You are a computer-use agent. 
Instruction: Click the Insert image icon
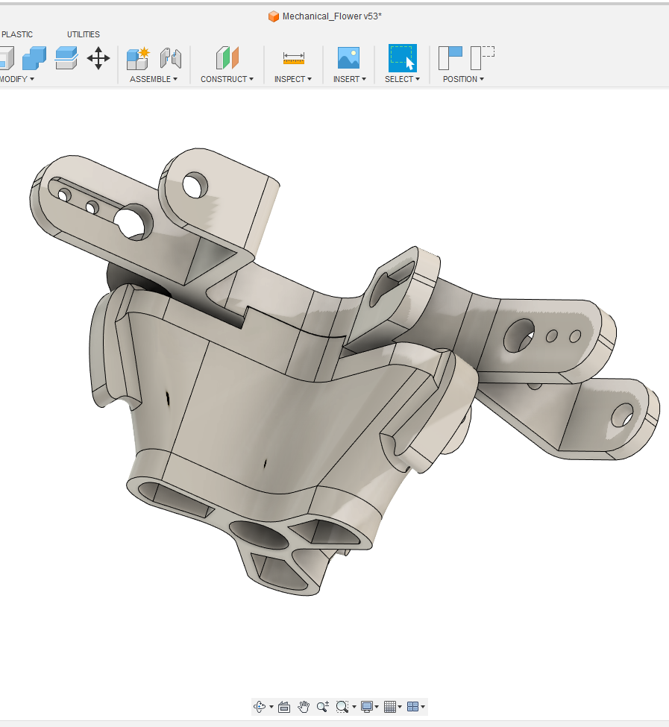[348, 58]
